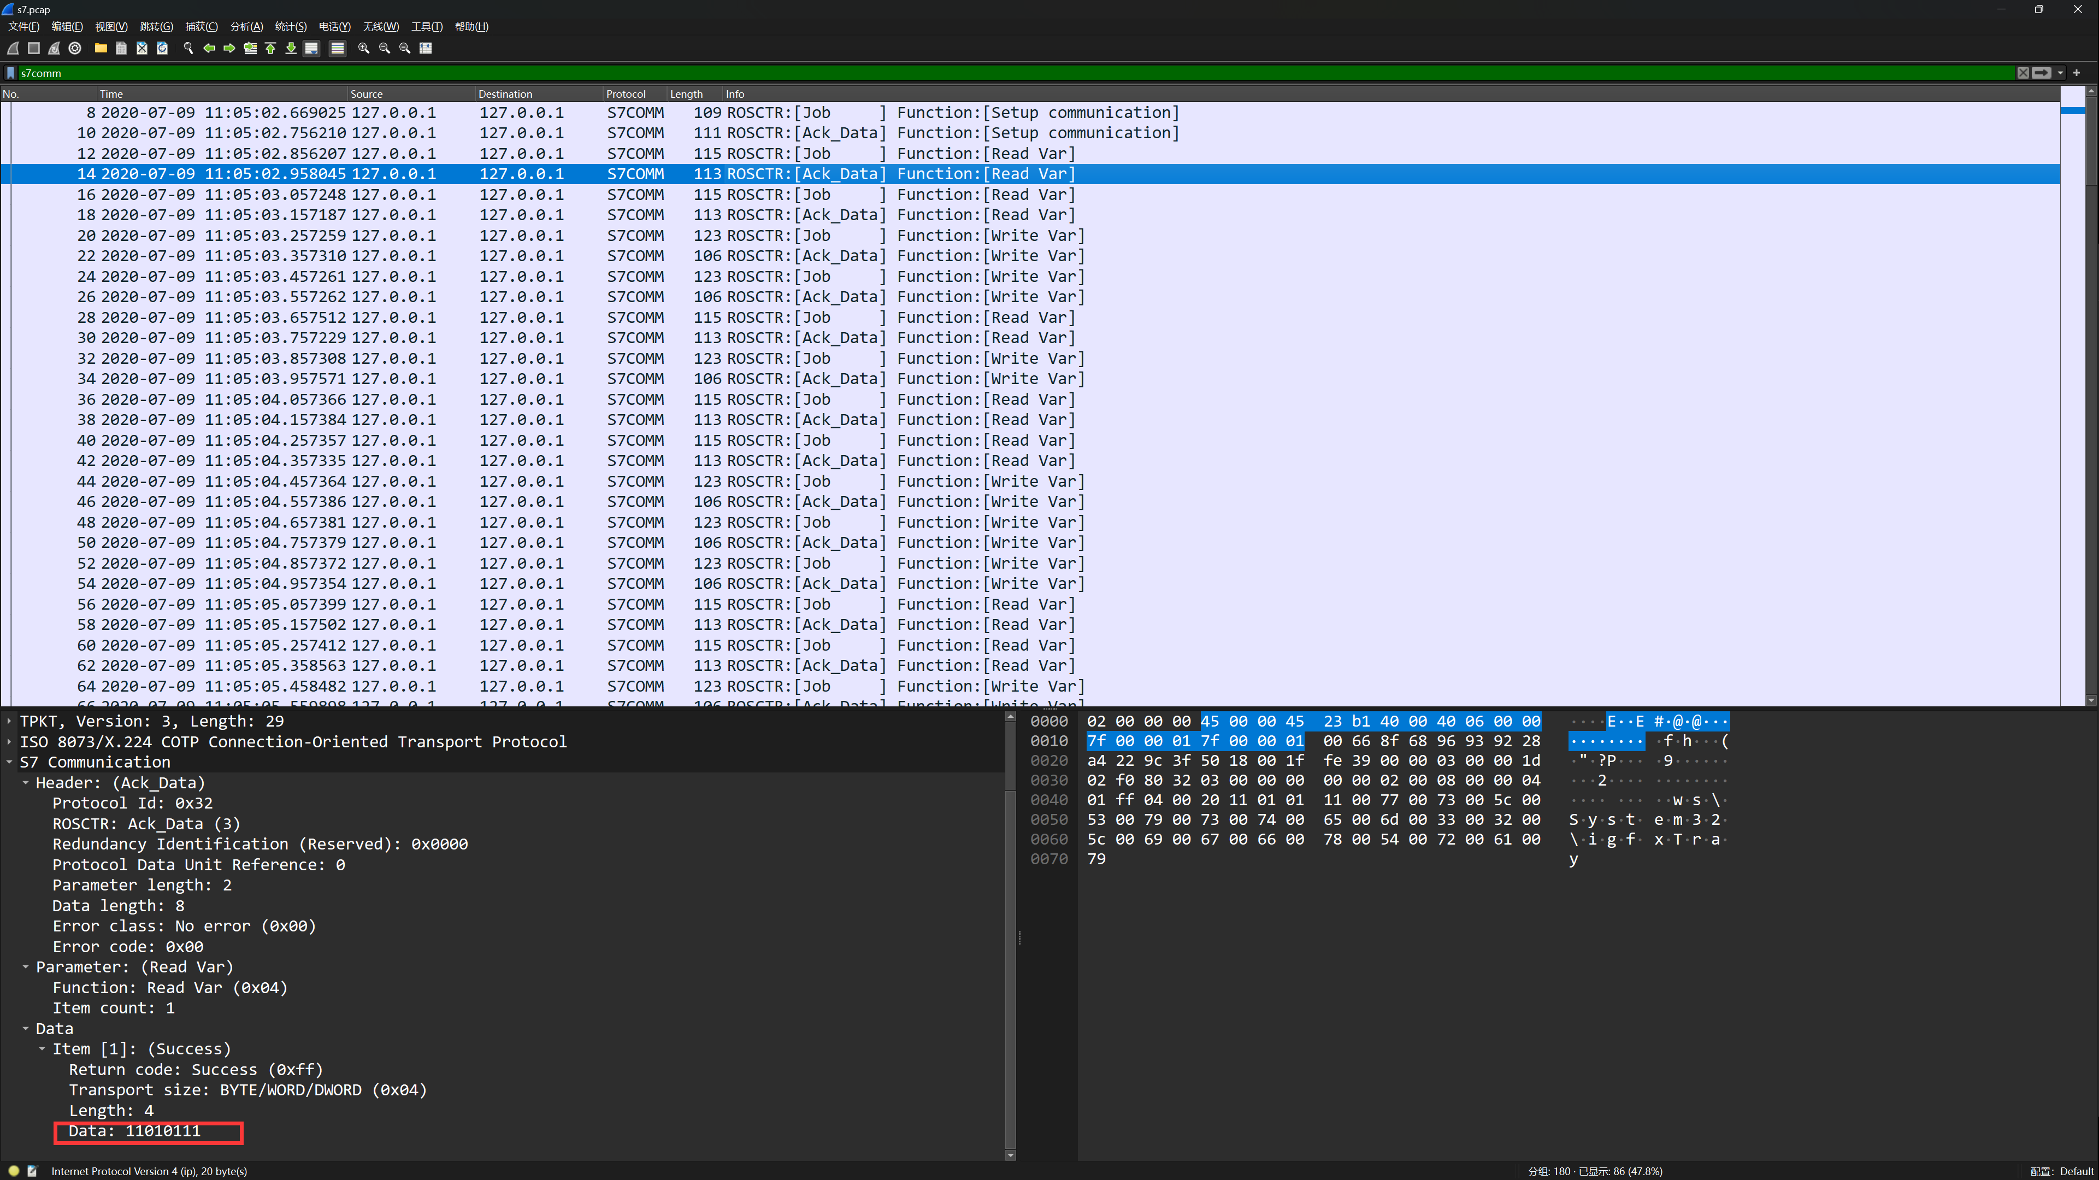Image resolution: width=2099 pixels, height=1180 pixels.
Task: Jump to the last packet
Action: click(x=291, y=48)
